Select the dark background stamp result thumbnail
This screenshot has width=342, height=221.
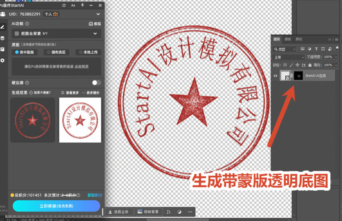click(x=32, y=120)
